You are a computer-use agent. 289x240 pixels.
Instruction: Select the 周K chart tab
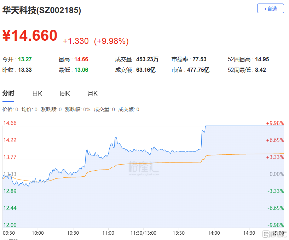[65, 93]
